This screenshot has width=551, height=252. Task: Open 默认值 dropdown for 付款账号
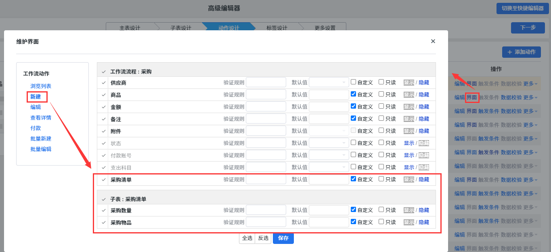329,155
